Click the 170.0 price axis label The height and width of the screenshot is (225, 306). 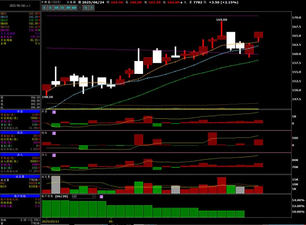click(296, 17)
